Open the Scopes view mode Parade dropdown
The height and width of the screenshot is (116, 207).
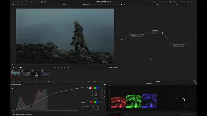150,84
